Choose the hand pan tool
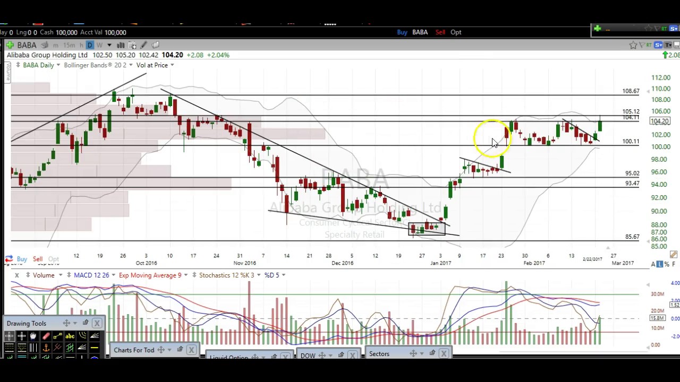 point(33,336)
